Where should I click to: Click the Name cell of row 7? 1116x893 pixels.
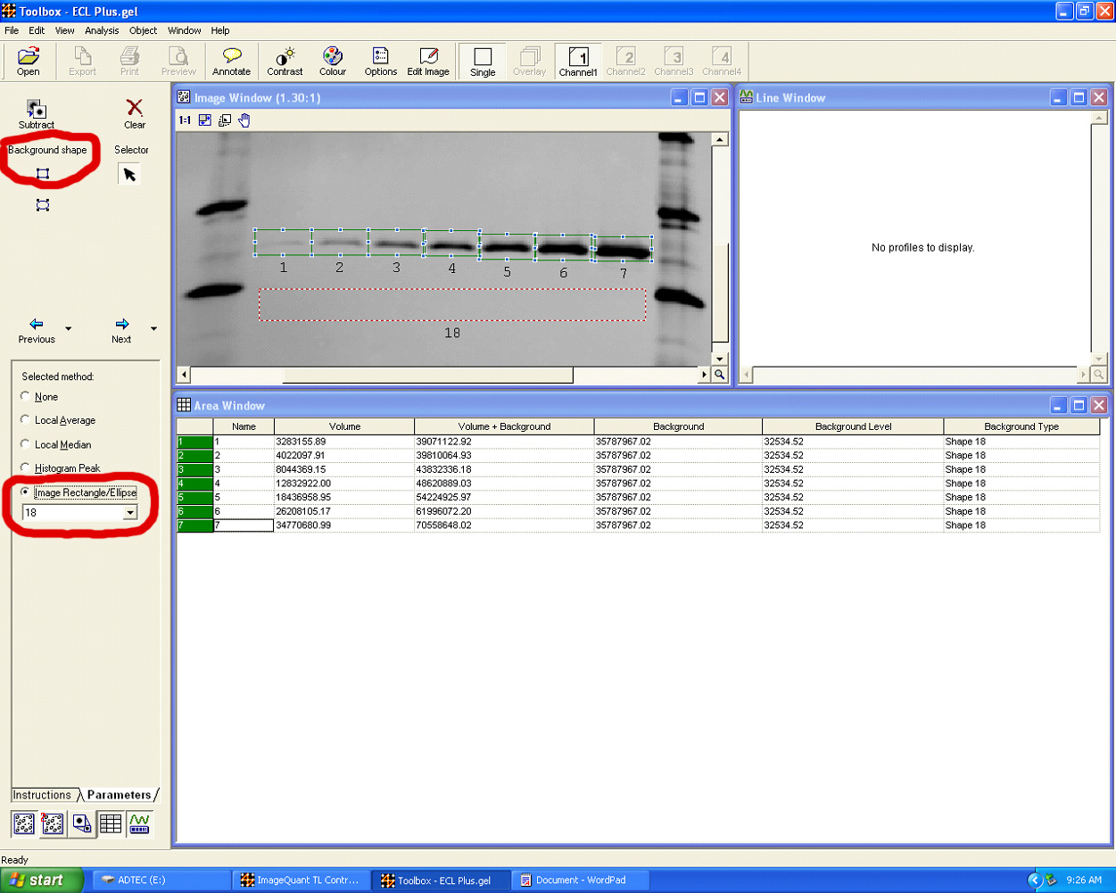pyautogui.click(x=244, y=525)
